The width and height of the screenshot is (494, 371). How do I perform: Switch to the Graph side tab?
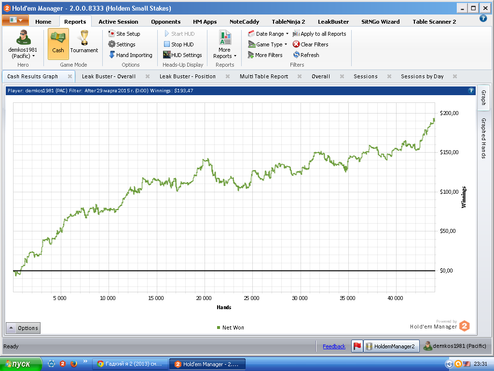483,98
